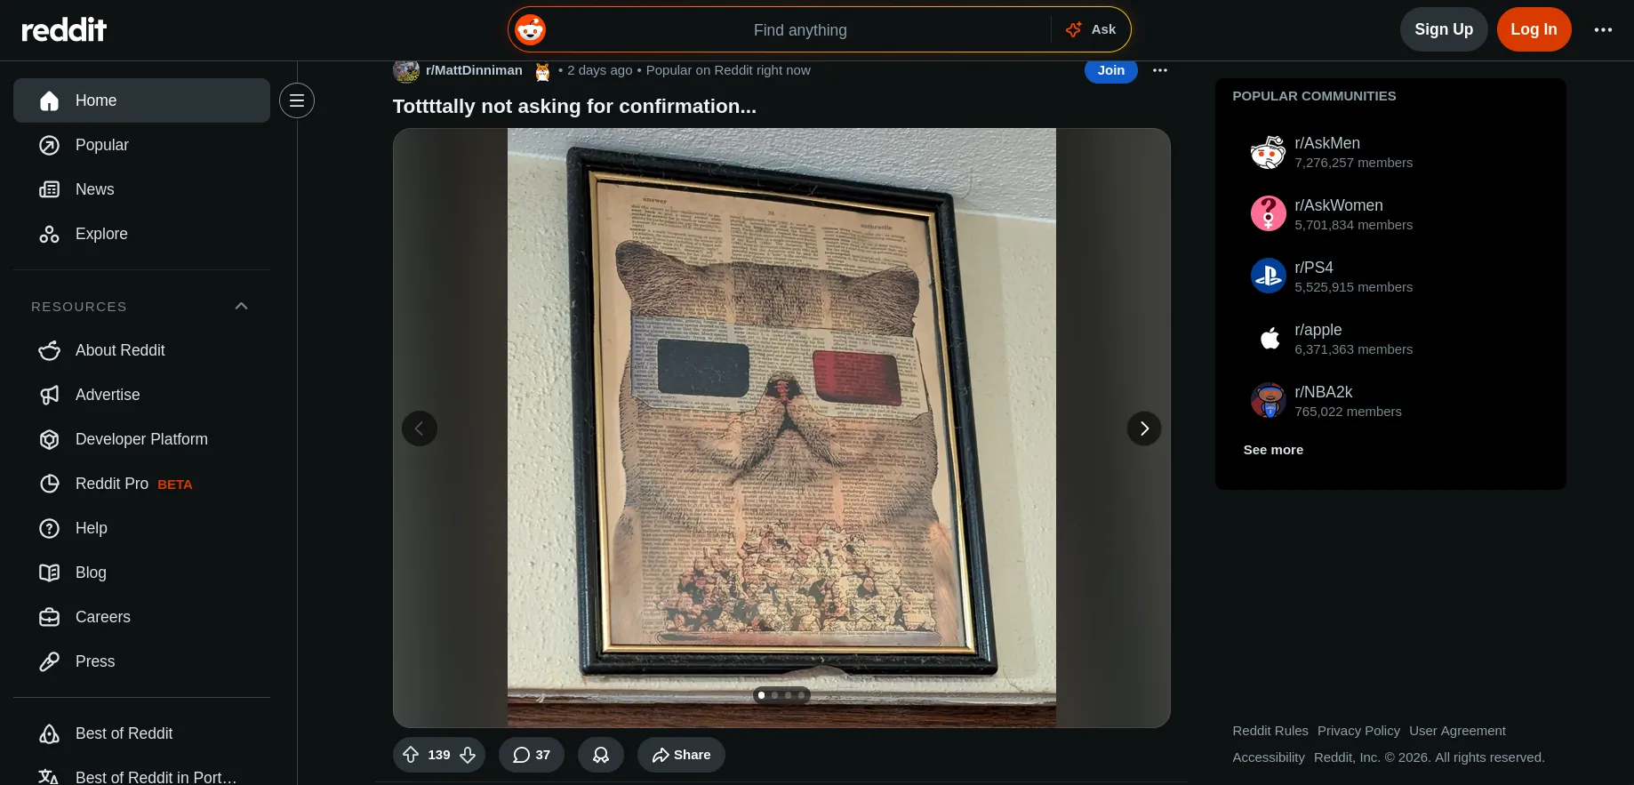Click the Snoo icon in search bar
The image size is (1634, 785).
(x=530, y=29)
